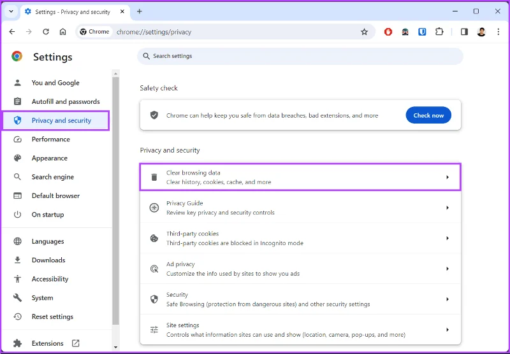Screen dimensions: 510x354
Task: Close the Settings tab
Action: [122, 11]
